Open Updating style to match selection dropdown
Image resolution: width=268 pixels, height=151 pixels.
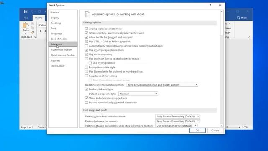tap(162, 85)
